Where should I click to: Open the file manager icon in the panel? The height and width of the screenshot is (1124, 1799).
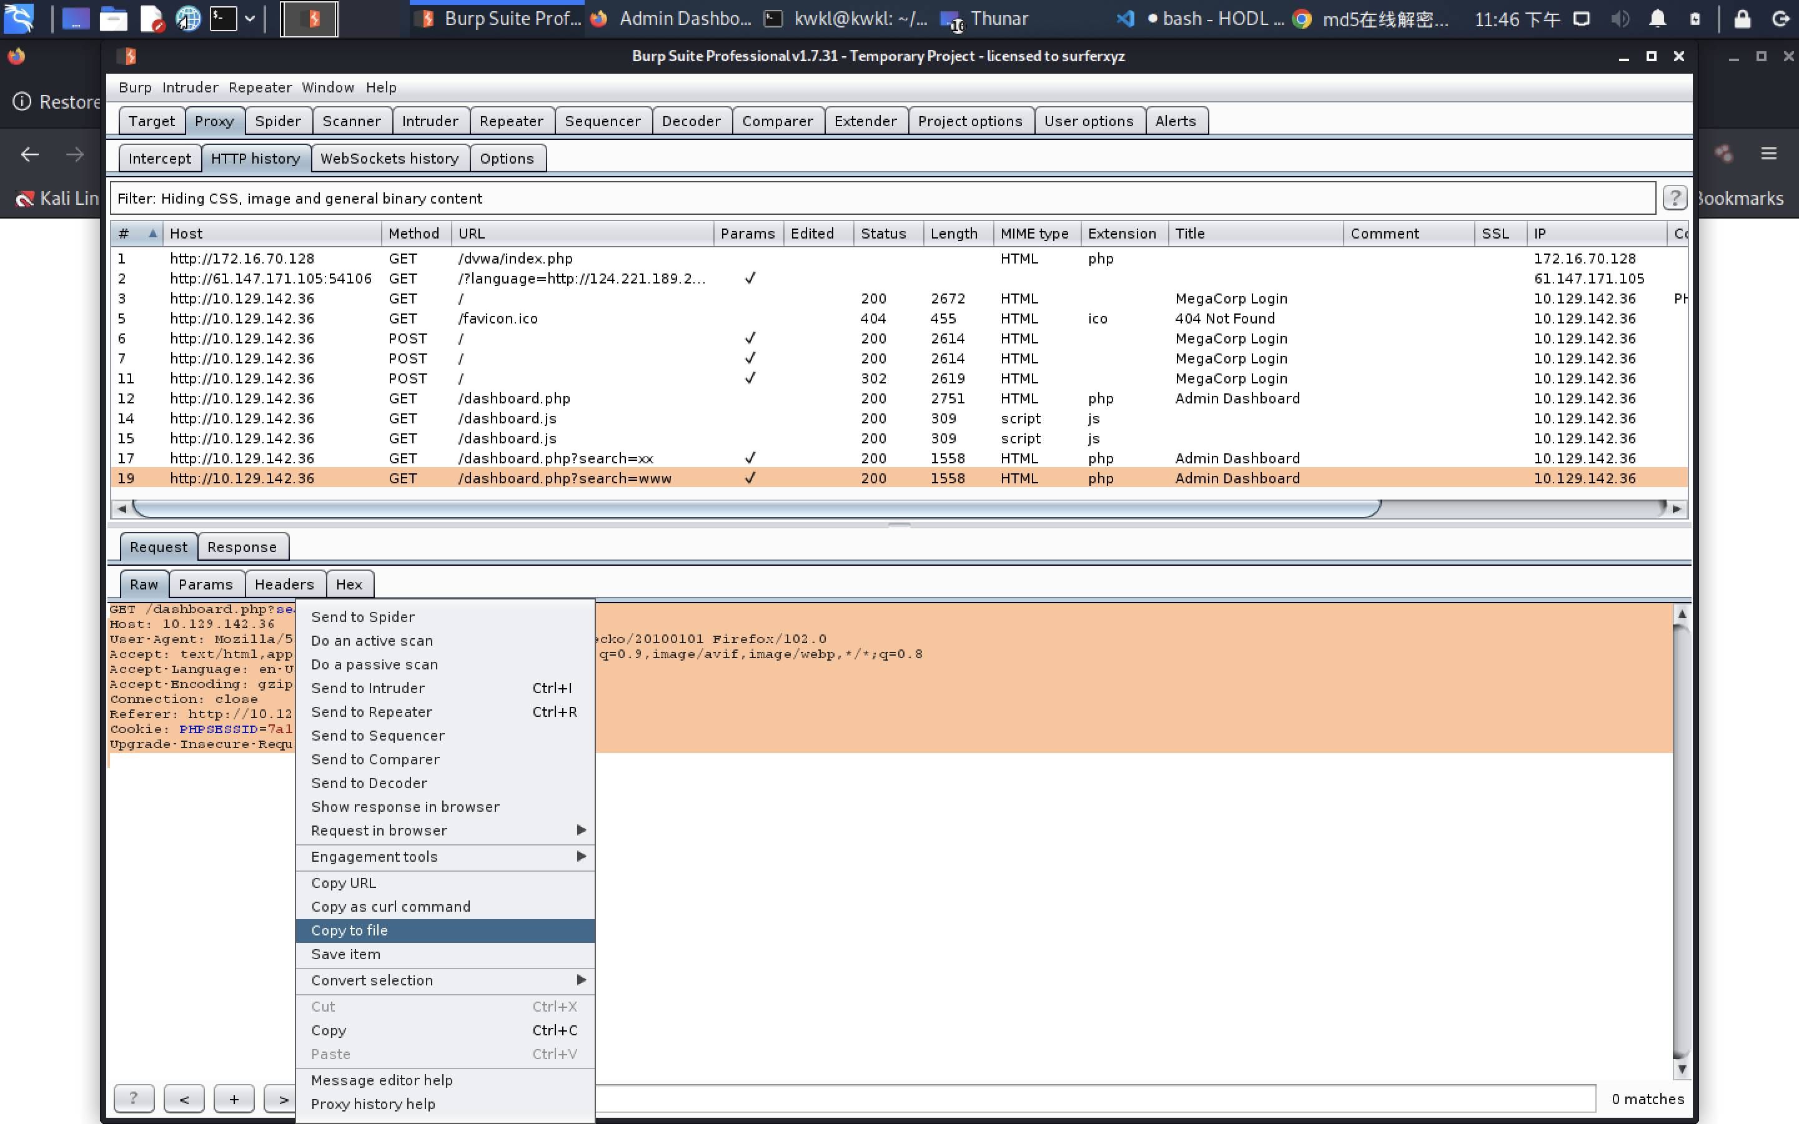click(x=113, y=19)
